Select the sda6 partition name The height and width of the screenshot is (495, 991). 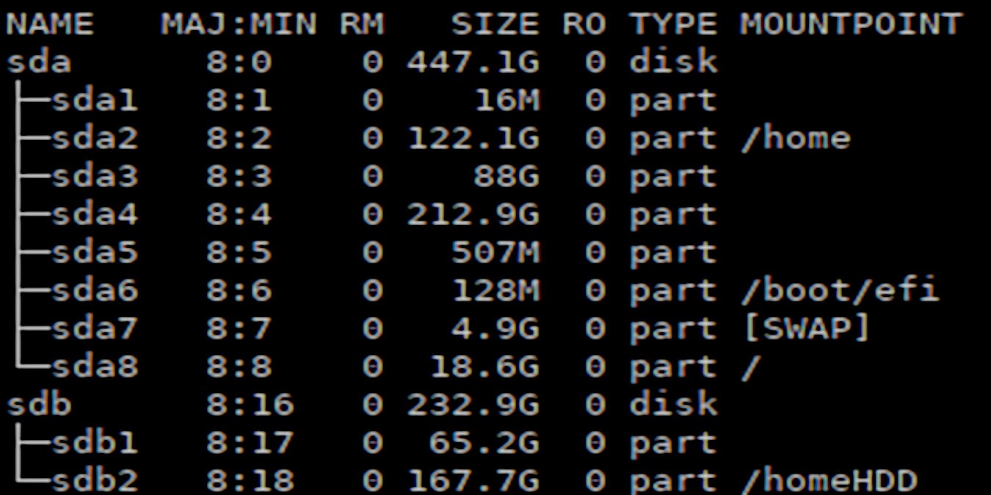(x=94, y=291)
